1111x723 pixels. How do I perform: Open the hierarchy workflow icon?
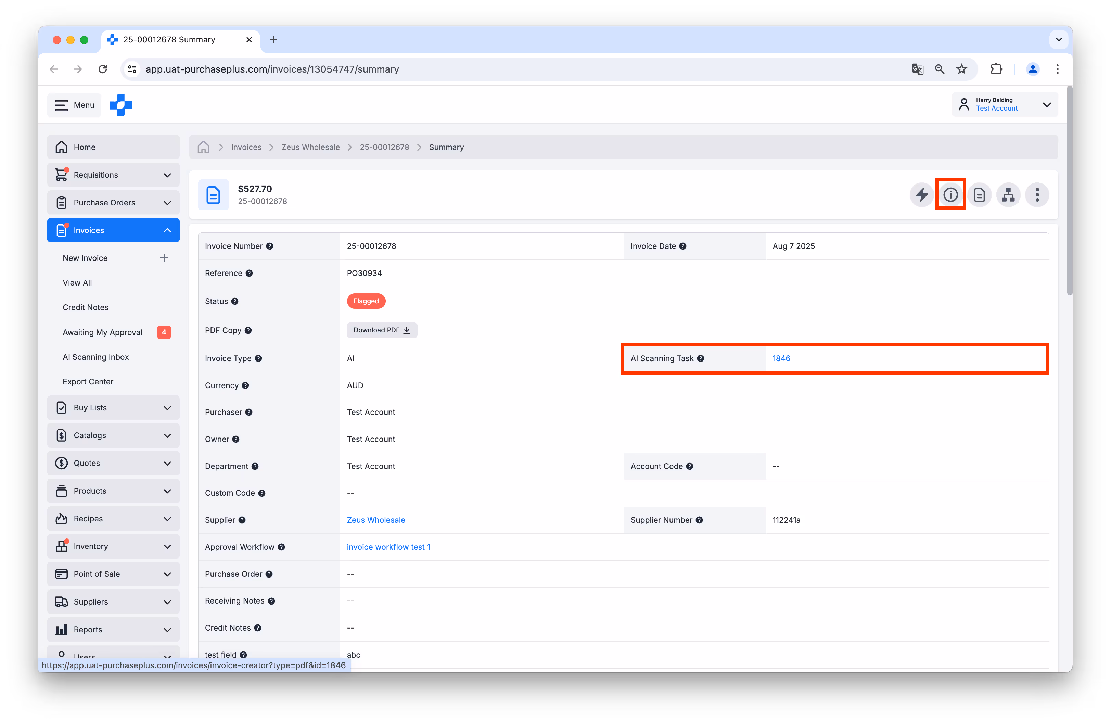[x=1008, y=195]
